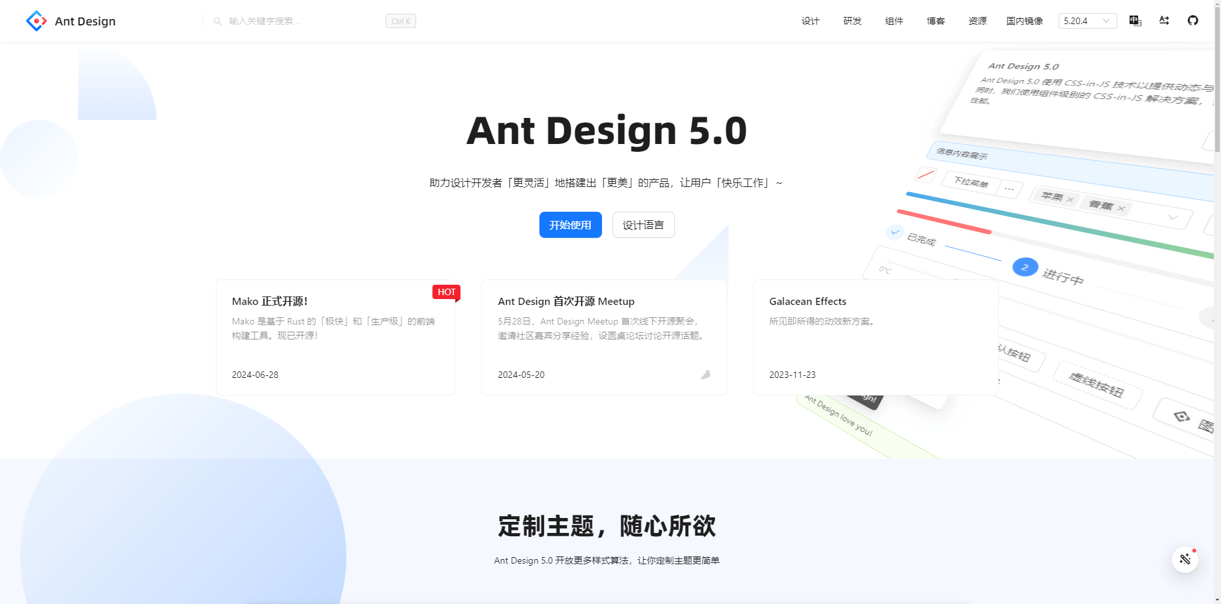1221x604 pixels.
Task: Focus the keyword search input field
Action: pos(303,22)
